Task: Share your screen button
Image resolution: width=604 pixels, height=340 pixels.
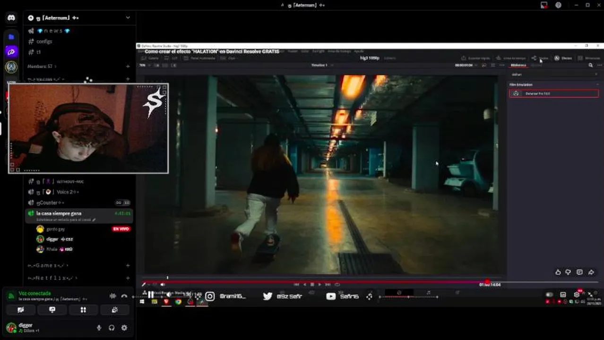Action: coord(52,310)
